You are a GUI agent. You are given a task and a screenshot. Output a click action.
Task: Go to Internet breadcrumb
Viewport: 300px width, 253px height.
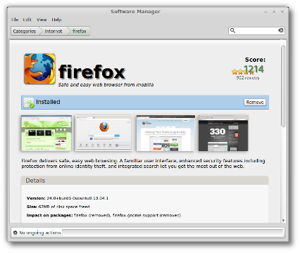click(x=54, y=31)
